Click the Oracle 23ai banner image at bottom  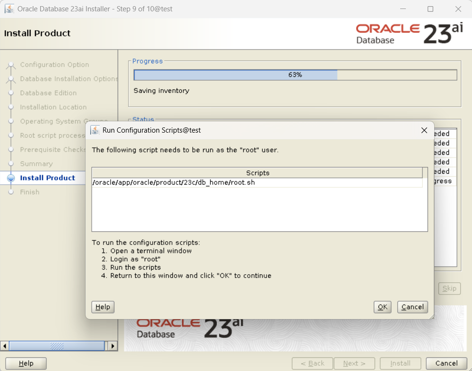pyautogui.click(x=295, y=335)
